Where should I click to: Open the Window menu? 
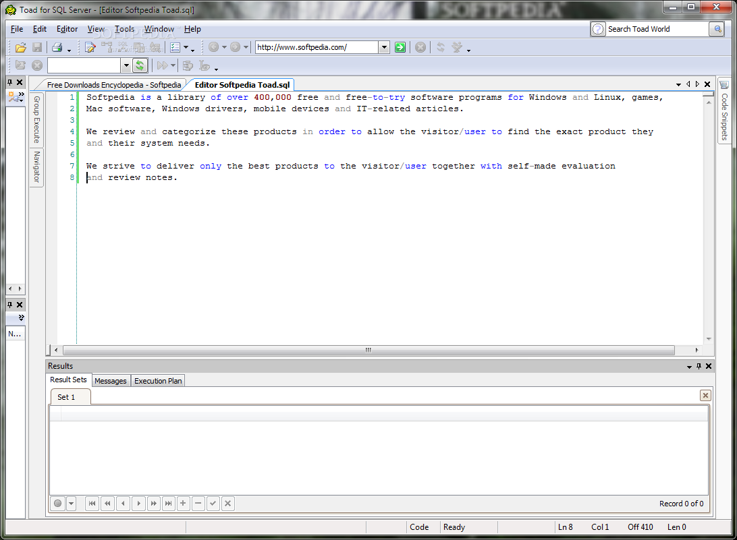click(159, 29)
